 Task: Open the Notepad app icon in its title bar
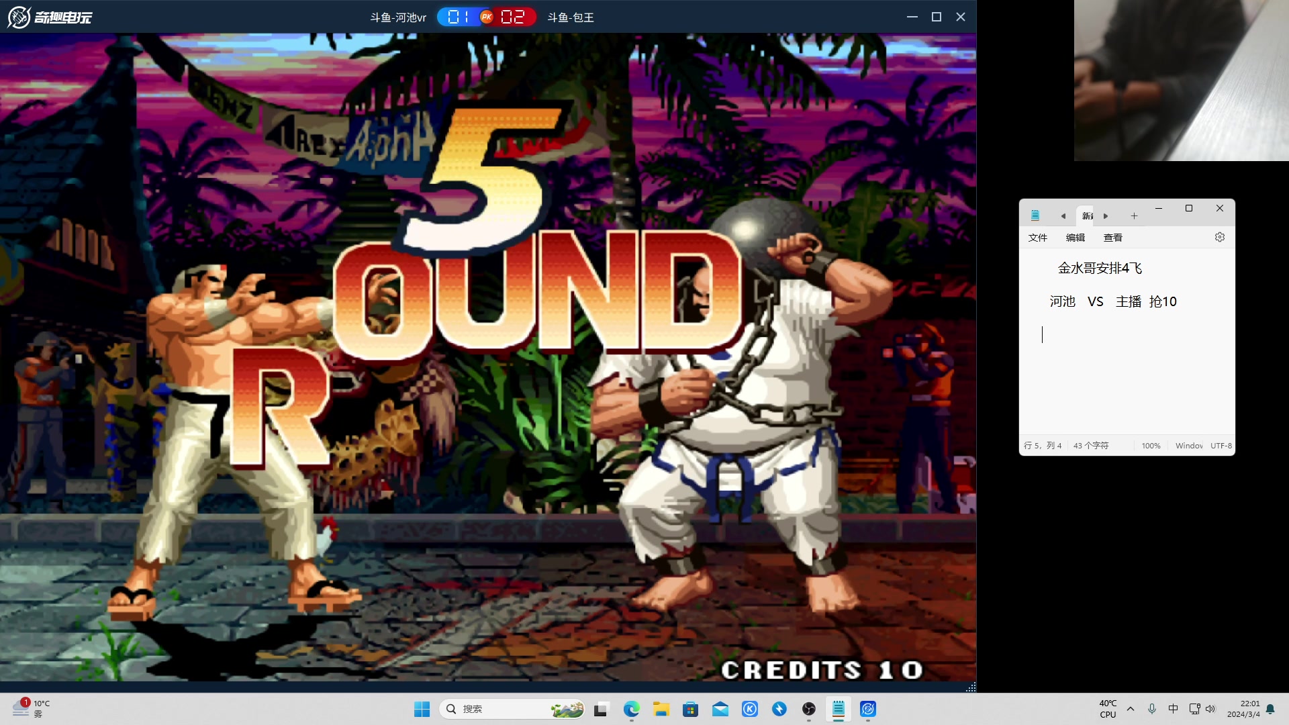[1035, 215]
